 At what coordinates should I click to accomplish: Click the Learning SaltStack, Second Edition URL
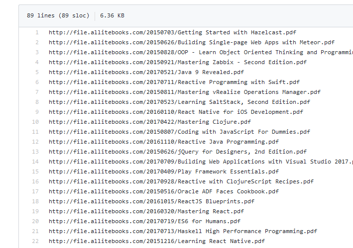tap(179, 102)
